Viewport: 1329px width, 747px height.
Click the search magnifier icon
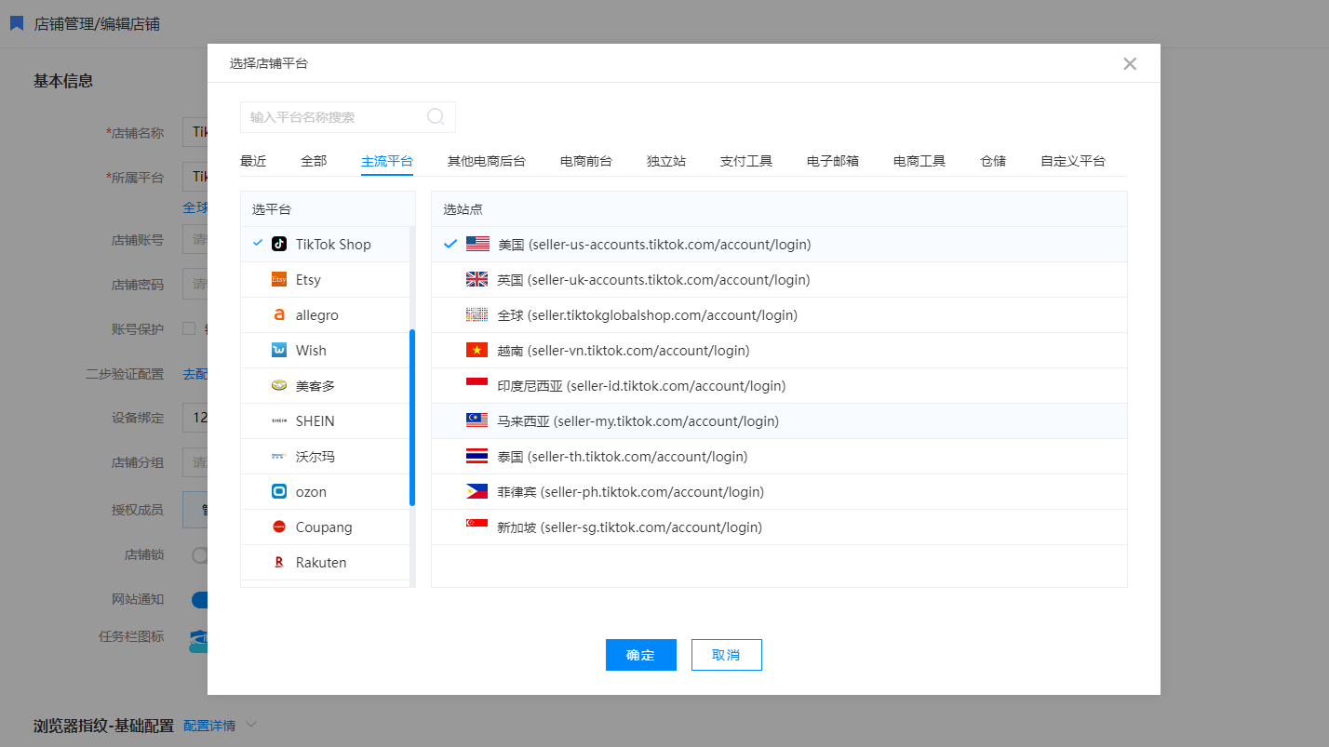436,117
